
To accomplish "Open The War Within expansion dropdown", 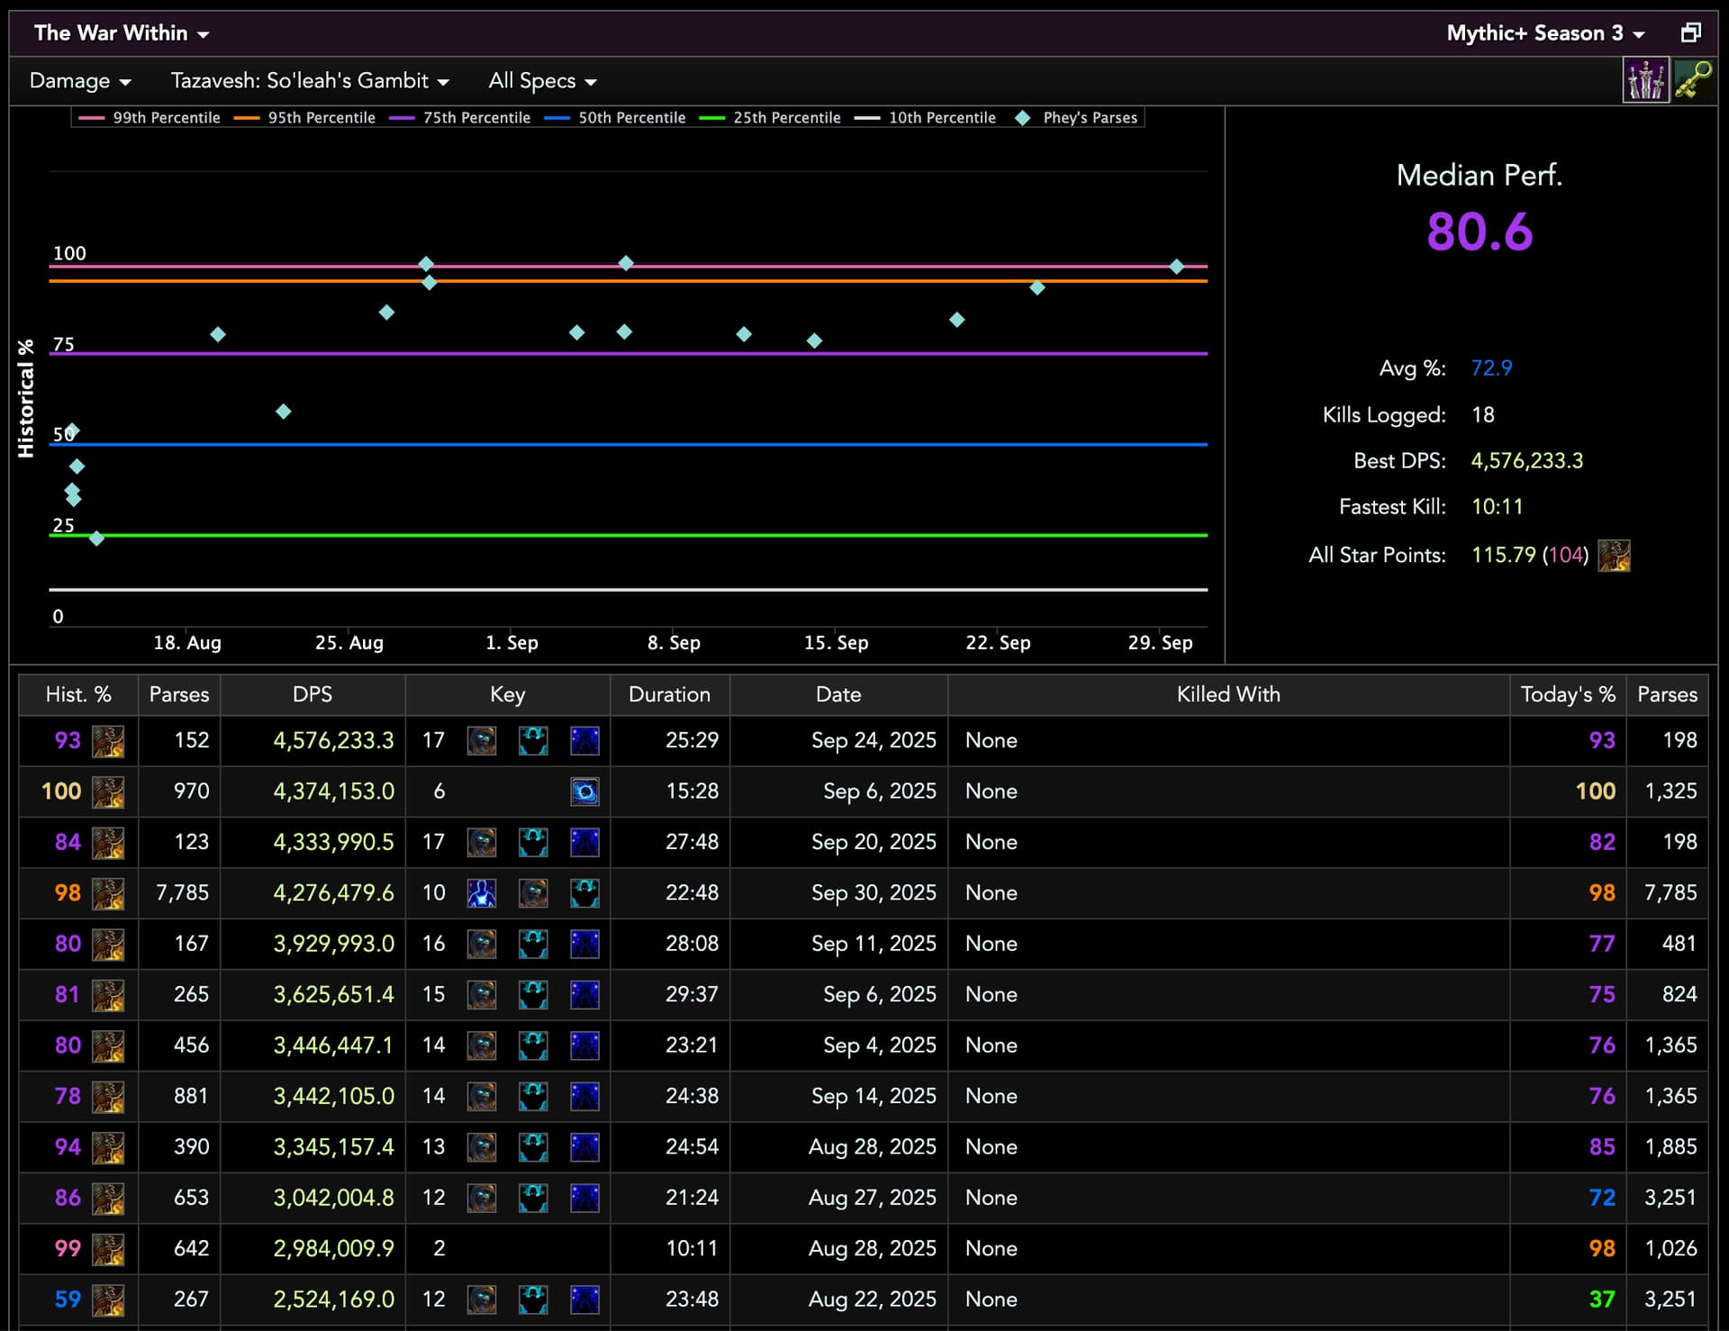I will coord(121,33).
